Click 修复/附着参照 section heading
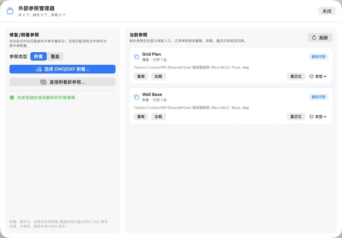342x238 pixels. click(24, 35)
